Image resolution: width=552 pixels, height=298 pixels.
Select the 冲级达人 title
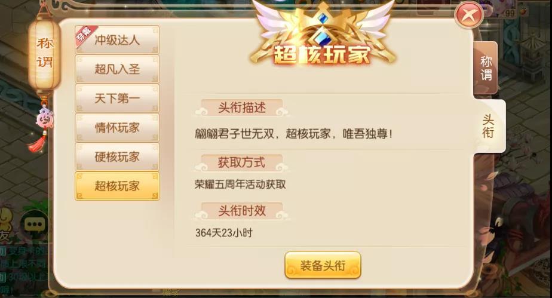pyautogui.click(x=117, y=40)
